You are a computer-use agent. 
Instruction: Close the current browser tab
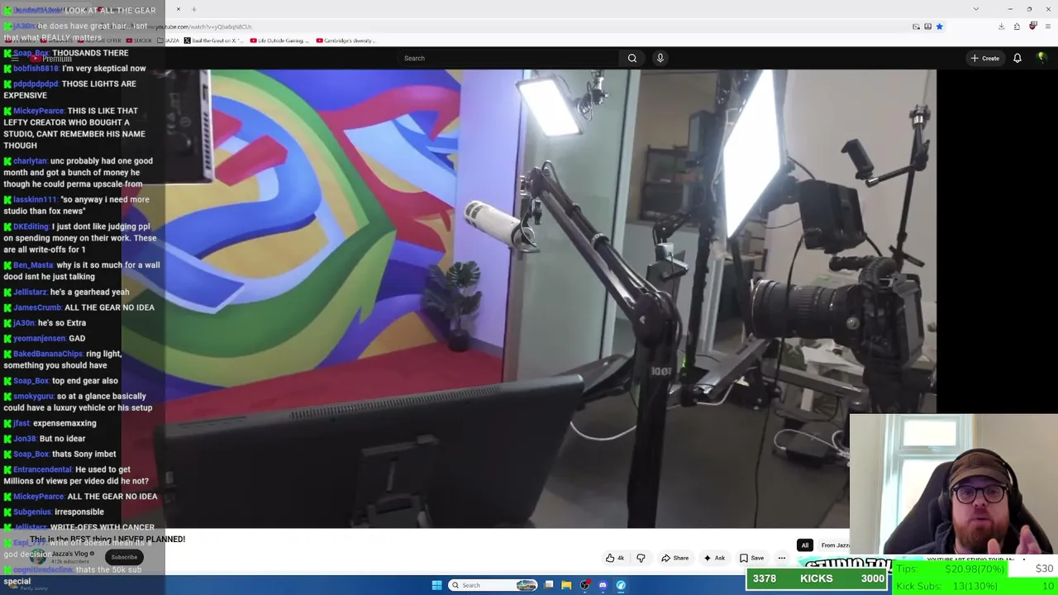point(178,10)
